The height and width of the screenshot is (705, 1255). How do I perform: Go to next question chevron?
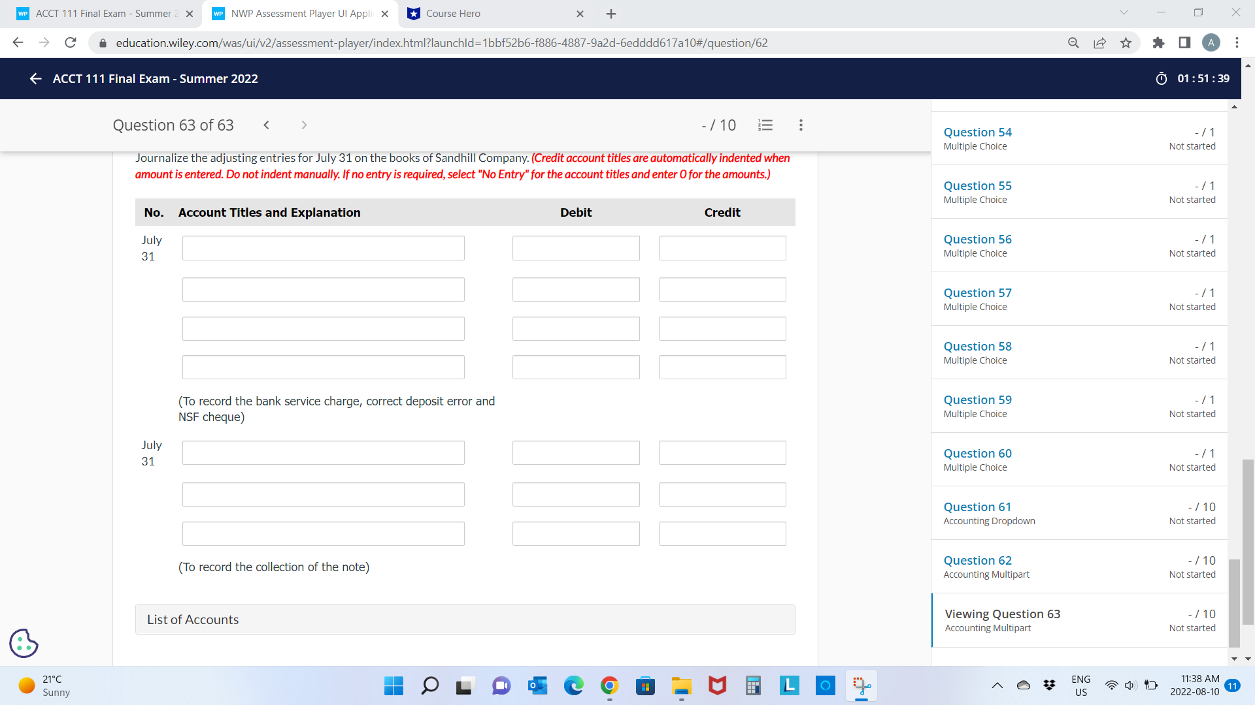point(304,125)
